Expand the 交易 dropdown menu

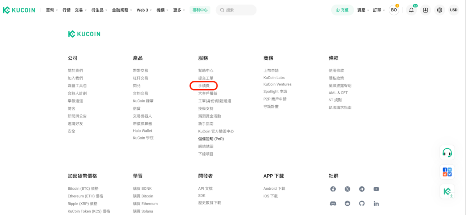click(81, 10)
